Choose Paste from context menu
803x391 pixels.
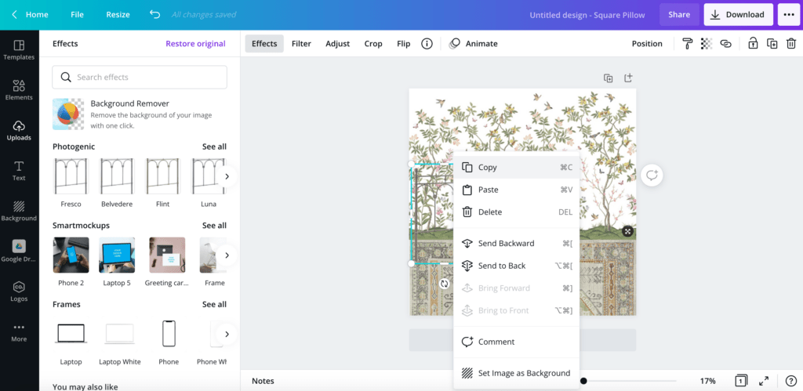517,190
